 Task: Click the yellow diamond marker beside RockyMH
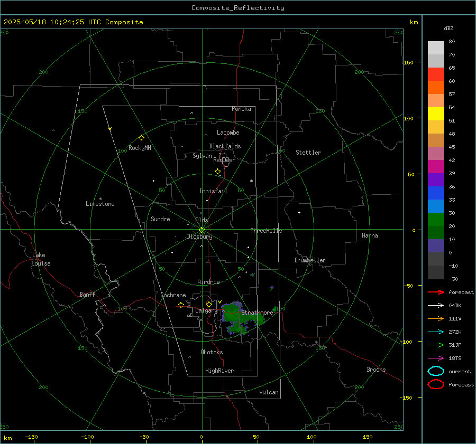click(141, 138)
